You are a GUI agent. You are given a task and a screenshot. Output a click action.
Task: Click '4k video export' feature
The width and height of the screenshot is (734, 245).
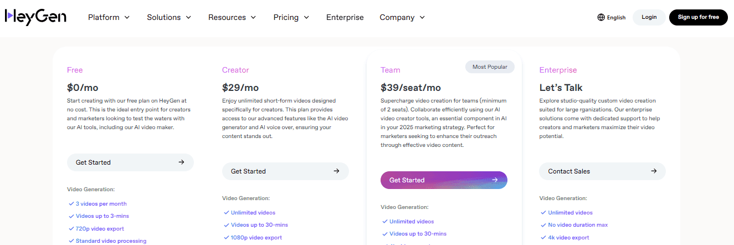(x=568, y=238)
